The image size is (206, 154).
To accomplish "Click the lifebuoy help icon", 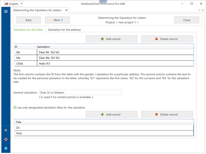I will pos(6,139).
